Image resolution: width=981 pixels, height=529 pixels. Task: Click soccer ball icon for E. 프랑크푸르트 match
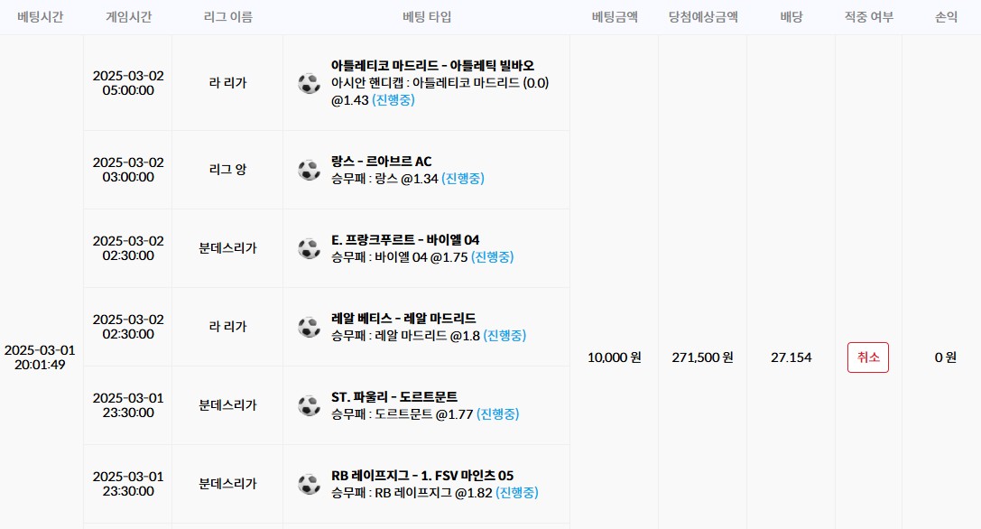(310, 248)
